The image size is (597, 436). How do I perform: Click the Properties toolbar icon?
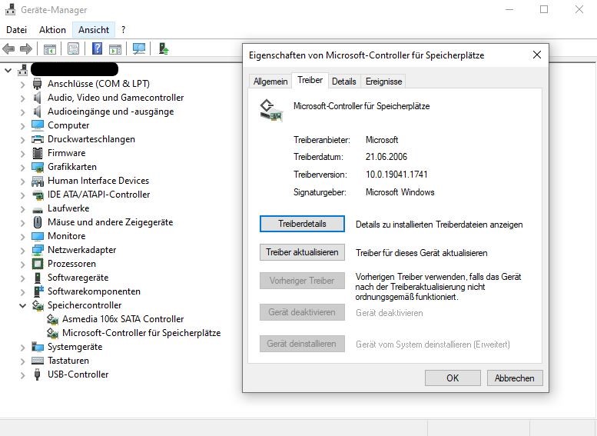pyautogui.click(x=74, y=48)
